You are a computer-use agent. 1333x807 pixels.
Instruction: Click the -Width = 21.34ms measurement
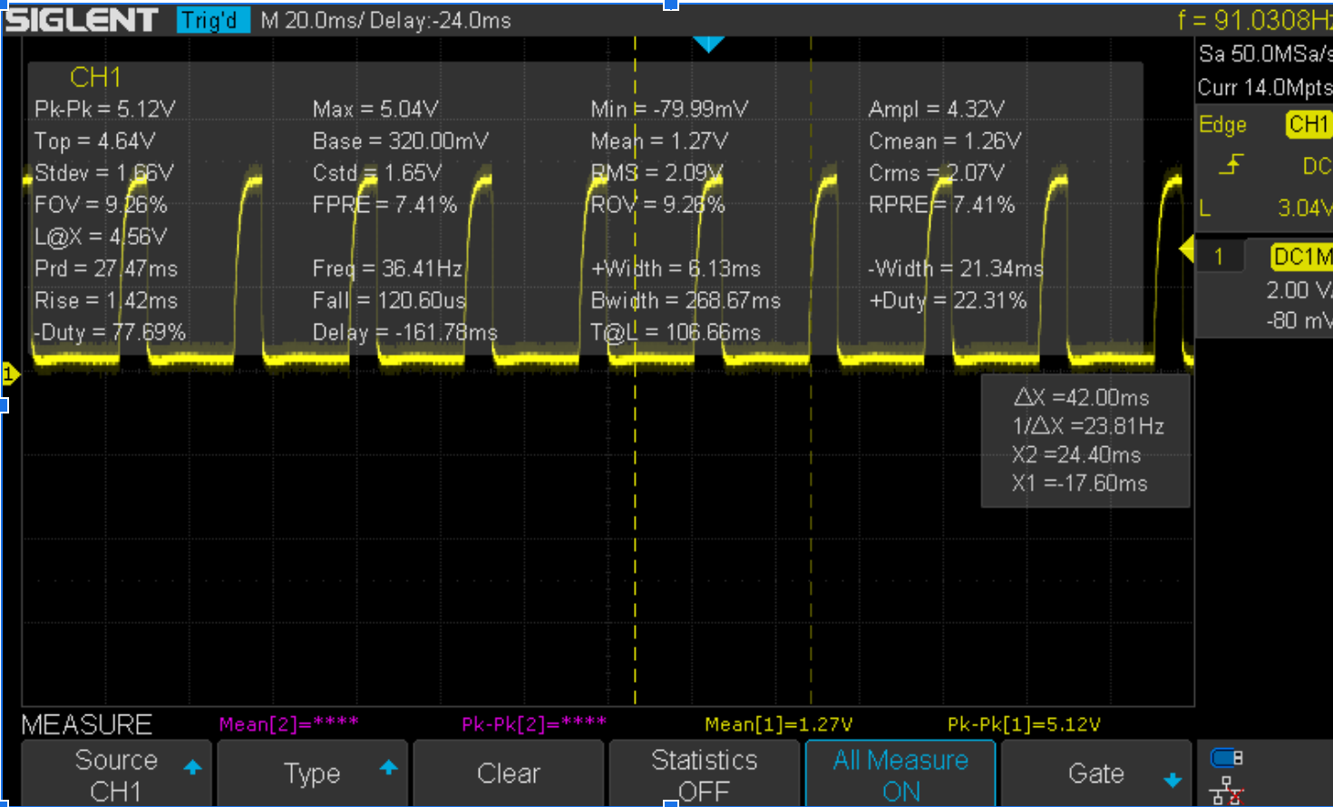click(956, 268)
